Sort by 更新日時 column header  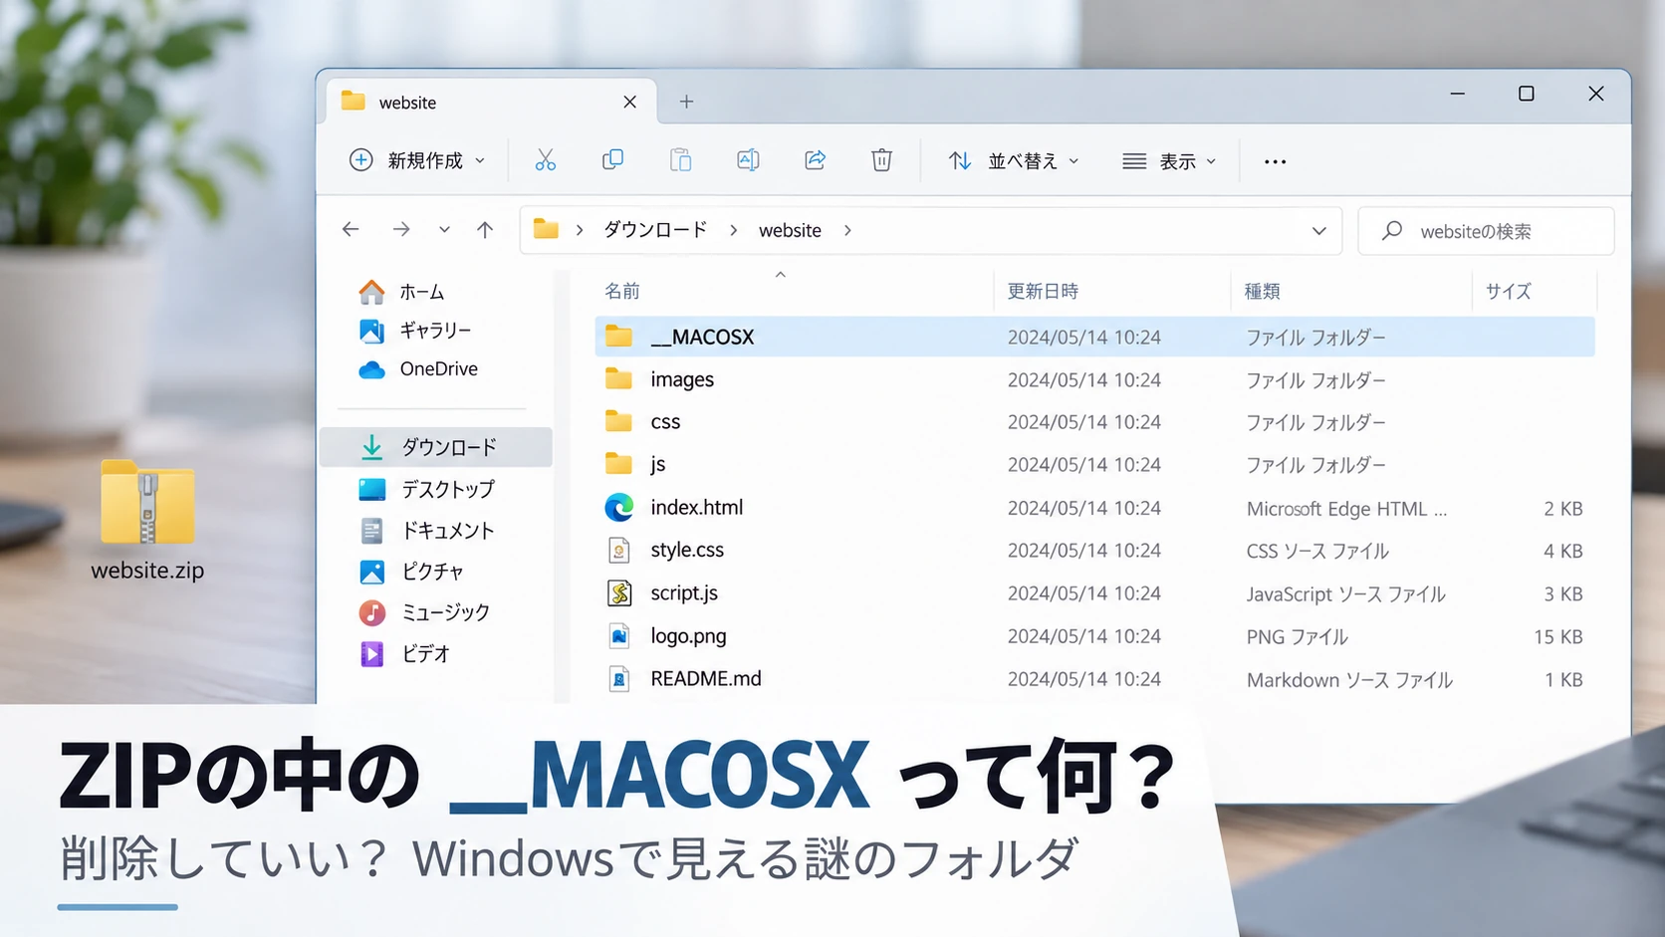pos(1043,291)
